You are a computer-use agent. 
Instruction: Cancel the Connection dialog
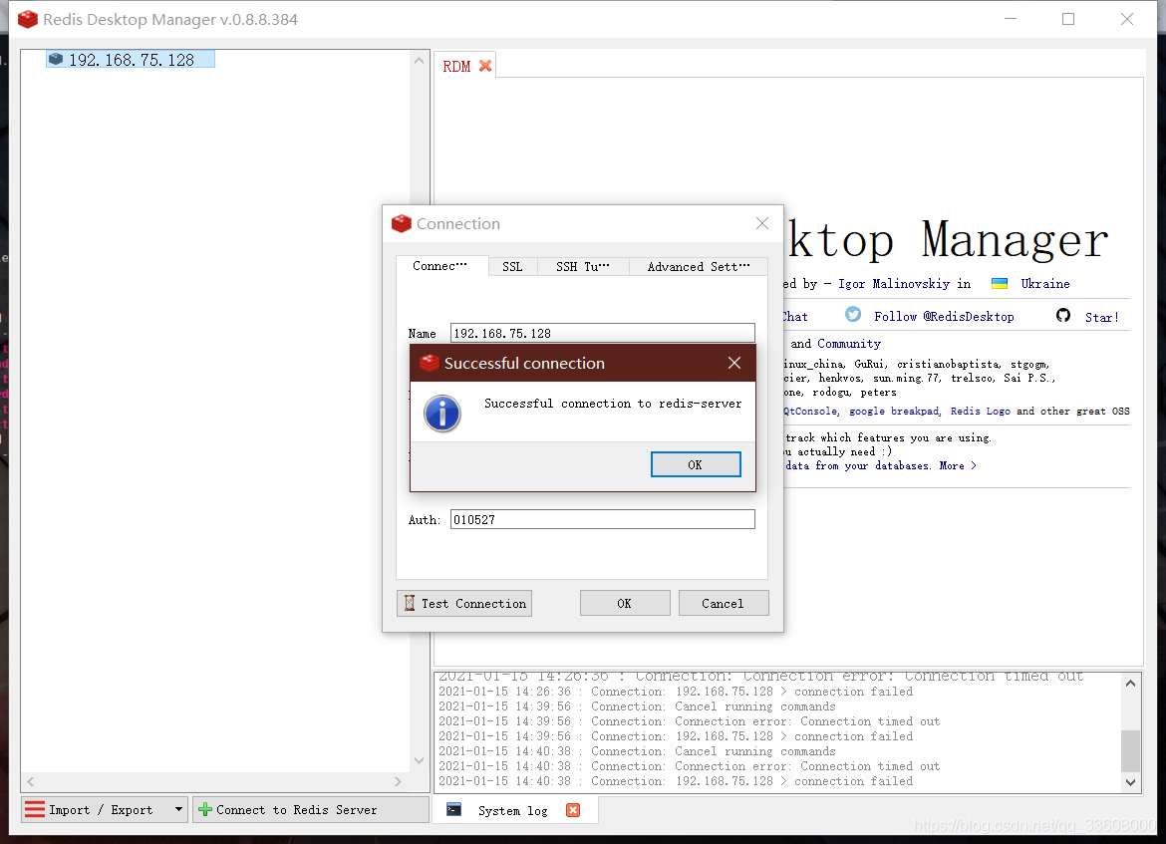click(723, 604)
